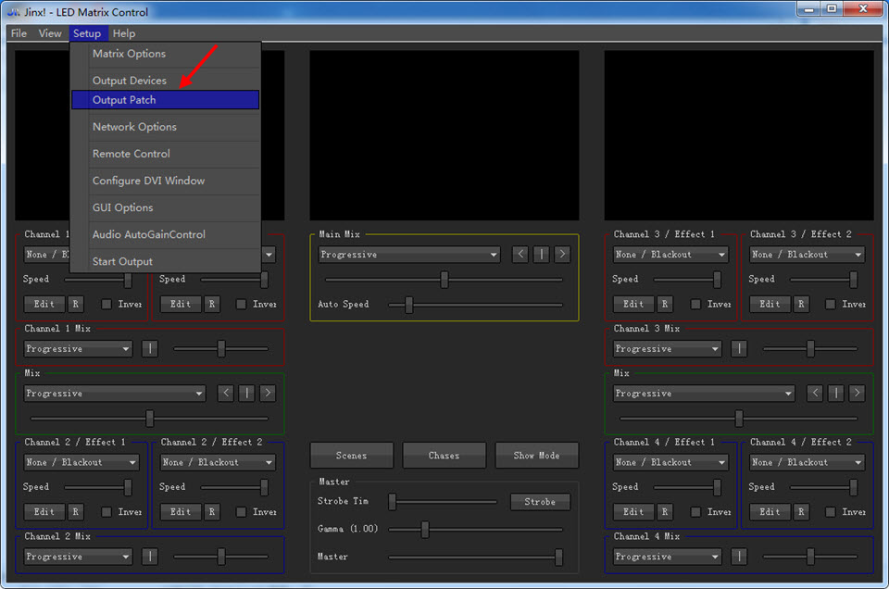The image size is (889, 589).
Task: Toggle Invert checkbox in Channel 4 Effect 2
Action: tap(830, 512)
